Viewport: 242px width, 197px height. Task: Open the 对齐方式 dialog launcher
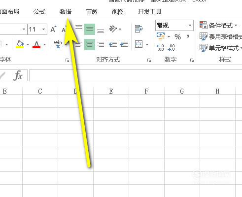pos(149,61)
